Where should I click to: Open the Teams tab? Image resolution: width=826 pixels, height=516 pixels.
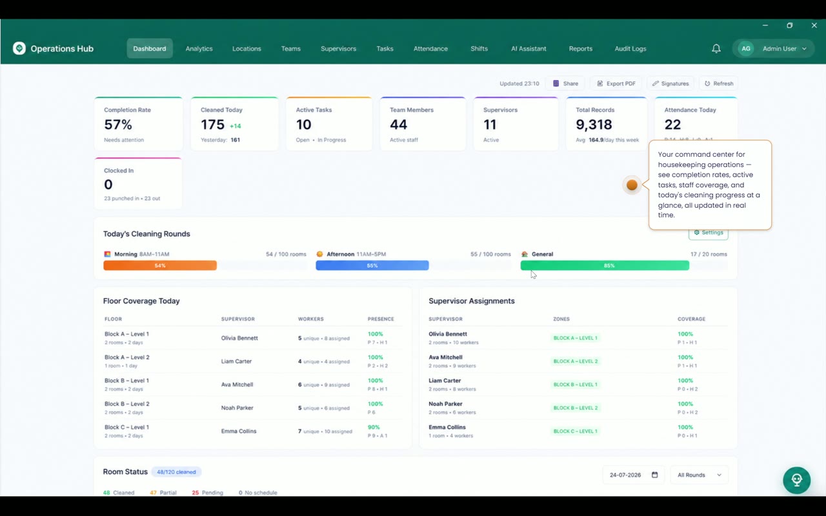pyautogui.click(x=291, y=48)
